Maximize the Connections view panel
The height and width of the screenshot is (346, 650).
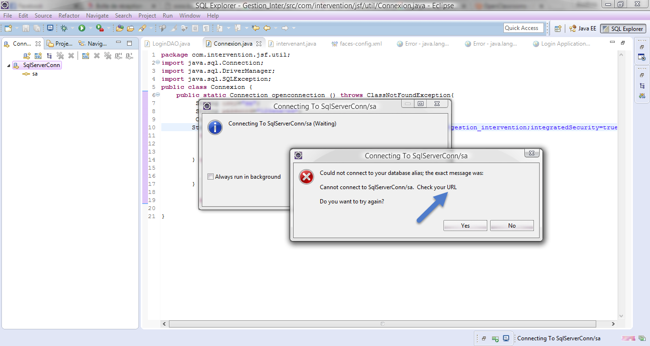coord(129,43)
